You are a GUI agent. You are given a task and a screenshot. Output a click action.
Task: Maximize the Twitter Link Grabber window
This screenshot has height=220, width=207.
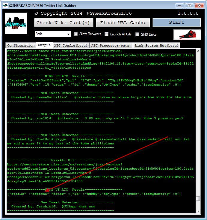coord(189,6)
